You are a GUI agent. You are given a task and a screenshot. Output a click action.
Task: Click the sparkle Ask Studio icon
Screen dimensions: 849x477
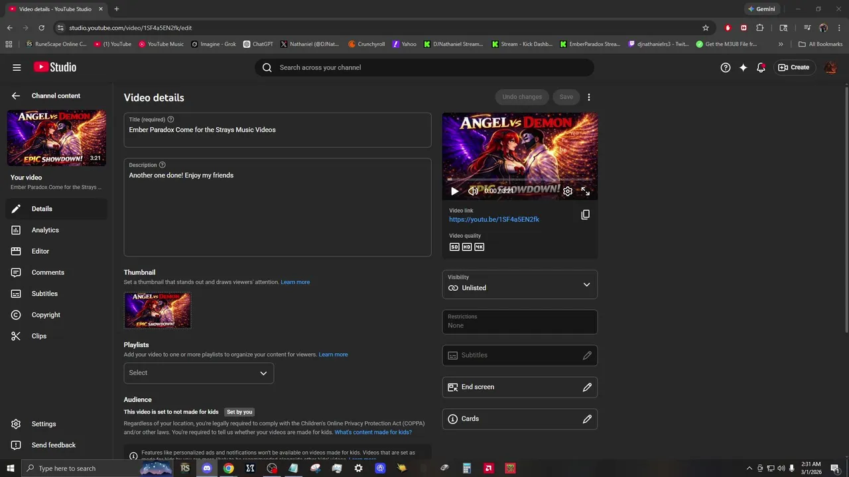(x=744, y=68)
